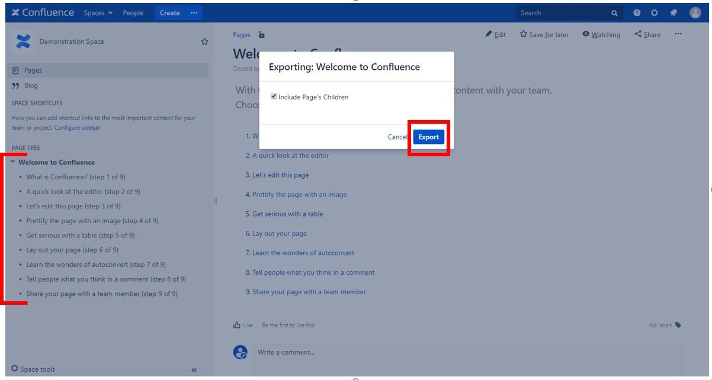Collapse the Welcome to Confluence tree node
The width and height of the screenshot is (712, 380).
pyautogui.click(x=13, y=162)
